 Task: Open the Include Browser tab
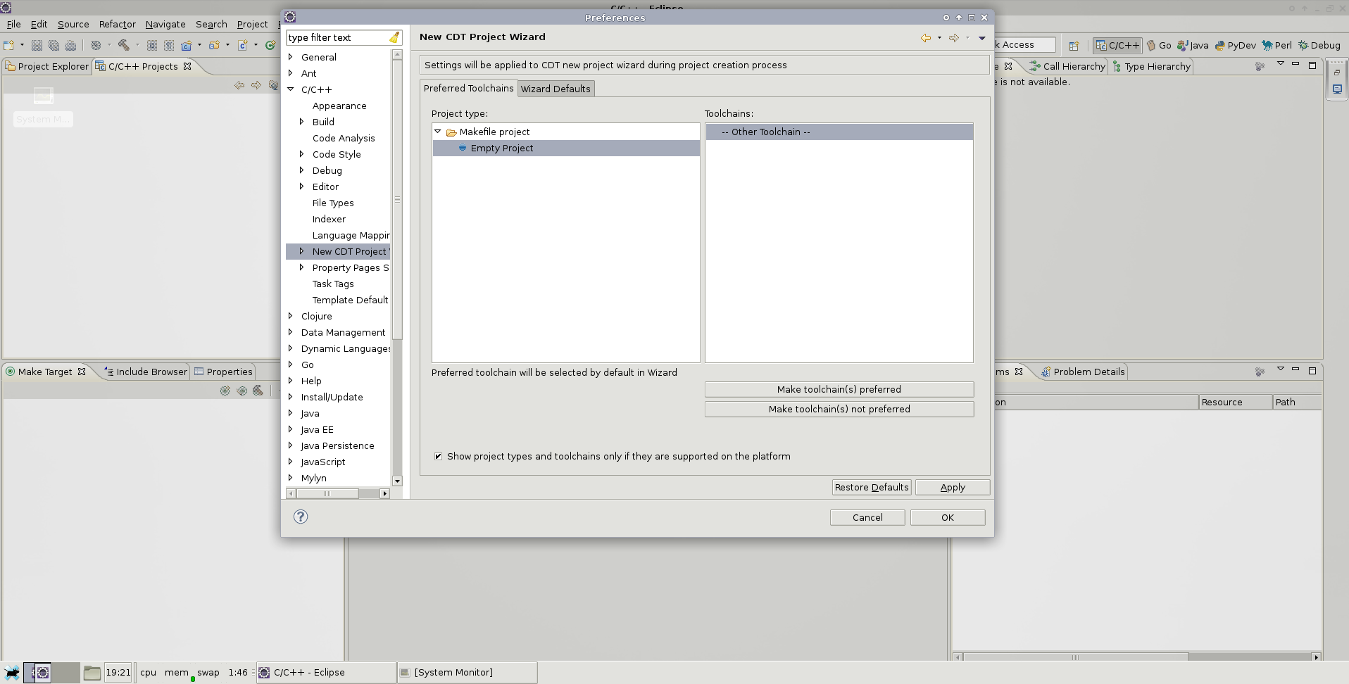coord(146,372)
